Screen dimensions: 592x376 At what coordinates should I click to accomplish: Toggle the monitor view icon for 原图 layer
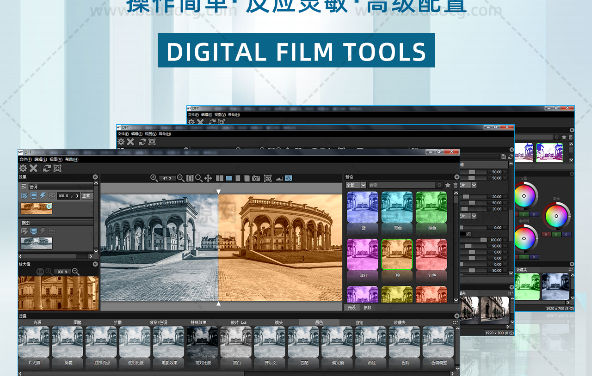34,231
